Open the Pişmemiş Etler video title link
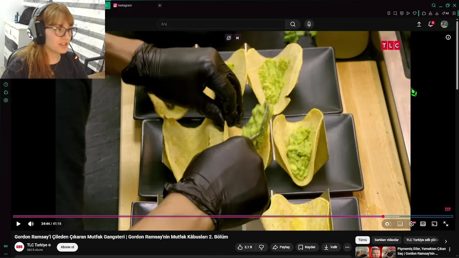 pos(421,251)
